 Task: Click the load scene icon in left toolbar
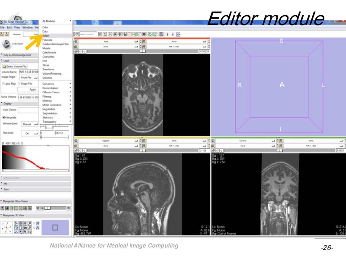point(2,34)
